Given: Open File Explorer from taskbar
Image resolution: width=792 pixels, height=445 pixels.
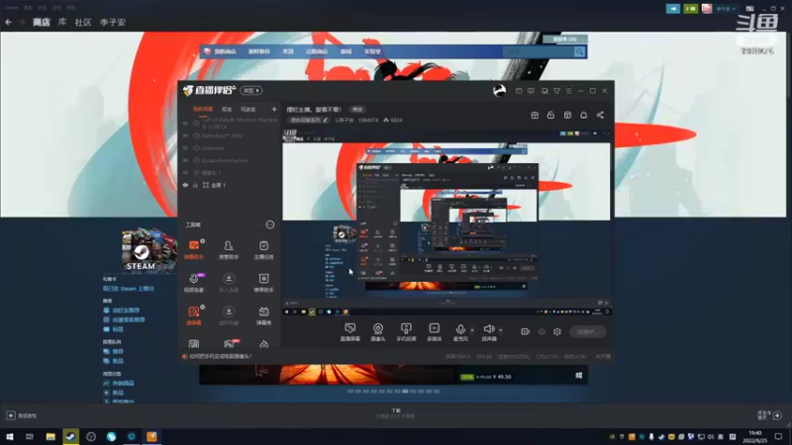Looking at the screenshot, I should [x=50, y=436].
